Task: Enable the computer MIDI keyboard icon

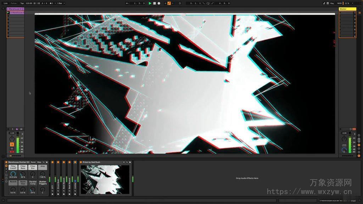Action: tap(328, 3)
